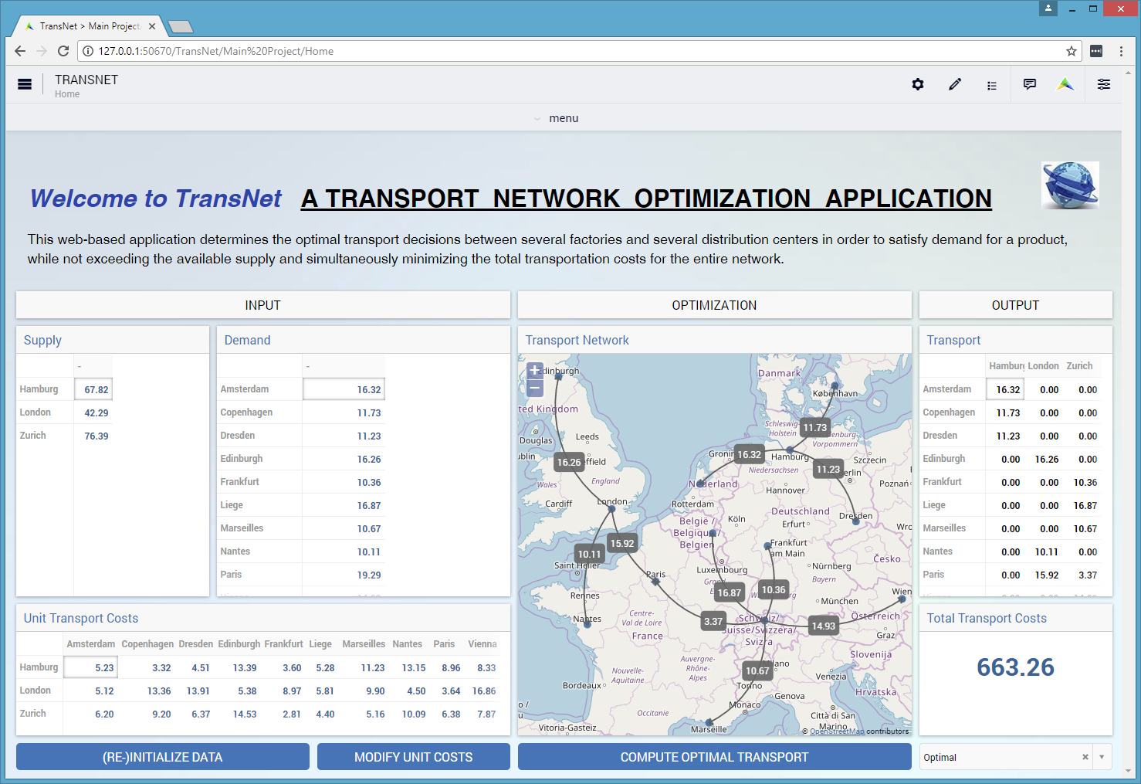Click the total transport cost 663.26

point(1015,667)
